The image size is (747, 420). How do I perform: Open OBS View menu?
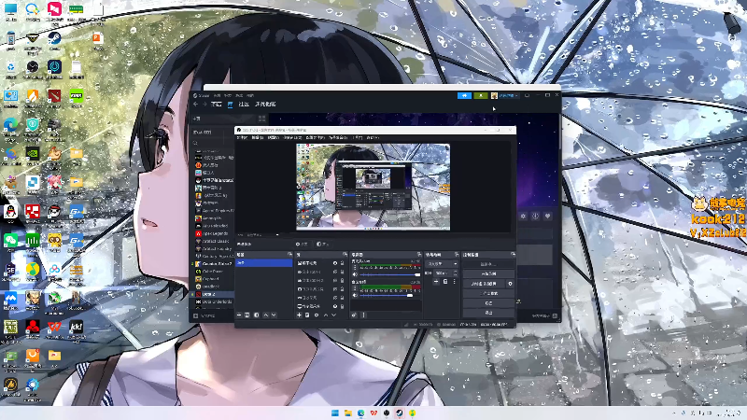273,137
